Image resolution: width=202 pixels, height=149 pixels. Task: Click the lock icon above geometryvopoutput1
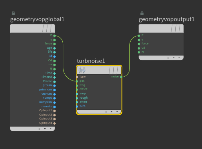[142, 13]
